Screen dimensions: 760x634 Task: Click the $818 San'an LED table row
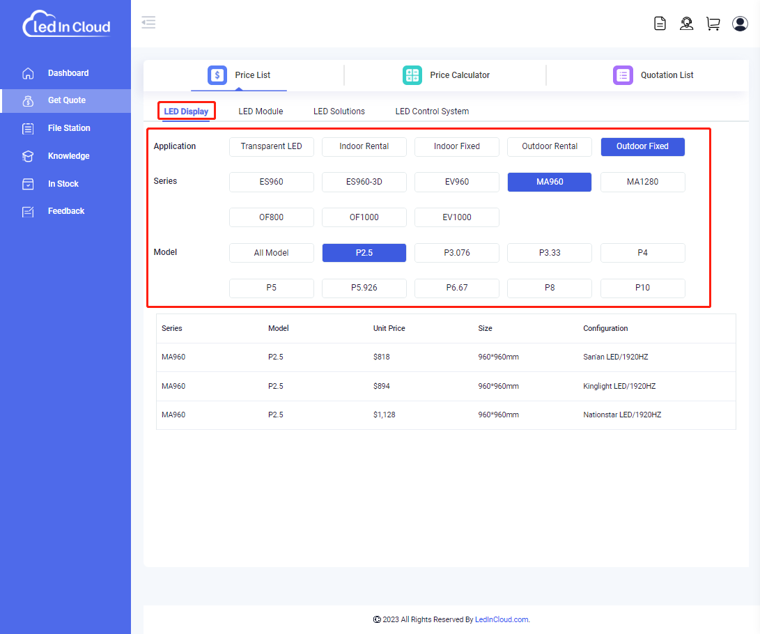(446, 357)
